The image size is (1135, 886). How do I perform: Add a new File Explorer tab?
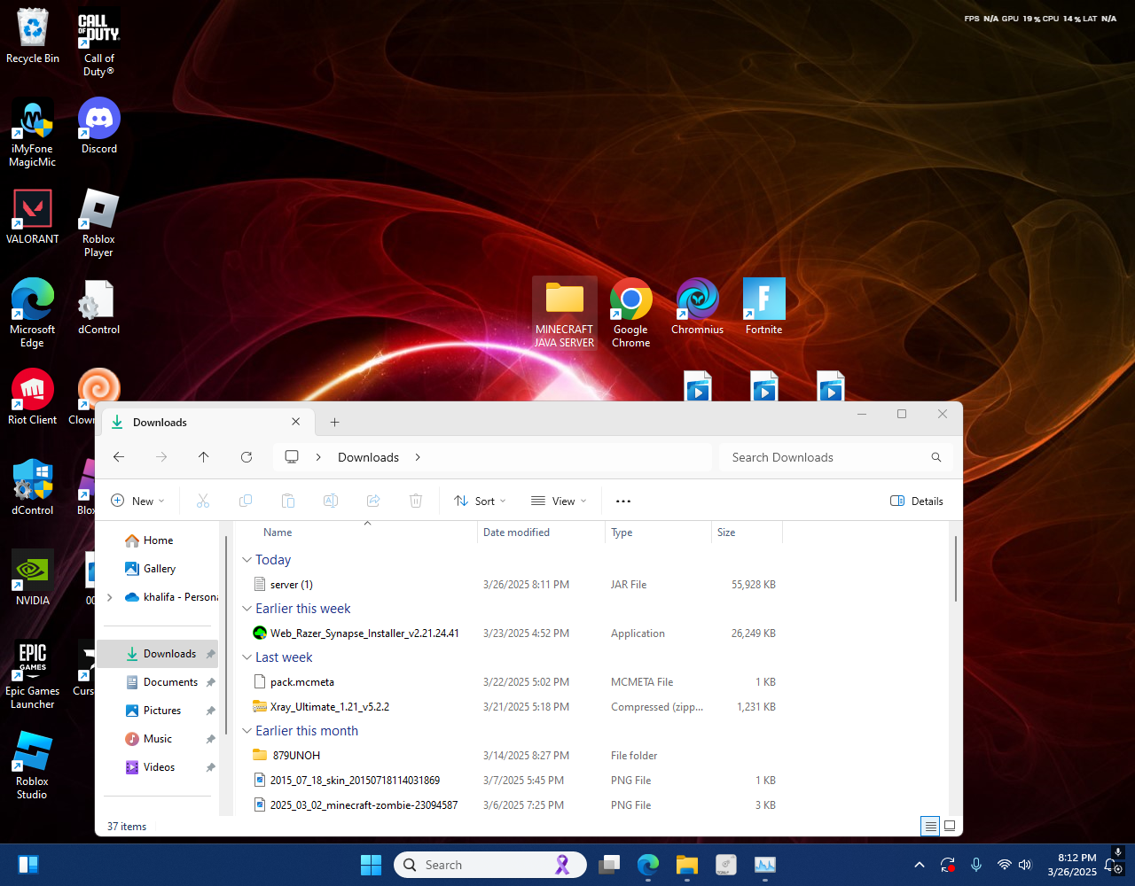[x=334, y=423]
